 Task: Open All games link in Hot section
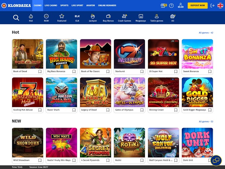click(206, 33)
